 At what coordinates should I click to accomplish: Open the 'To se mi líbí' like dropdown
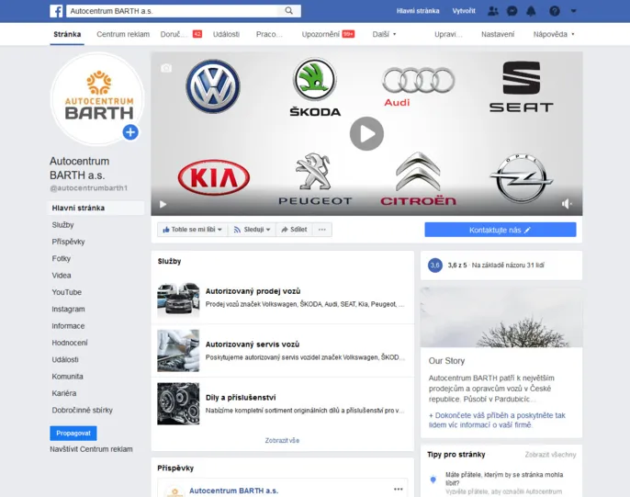(193, 230)
